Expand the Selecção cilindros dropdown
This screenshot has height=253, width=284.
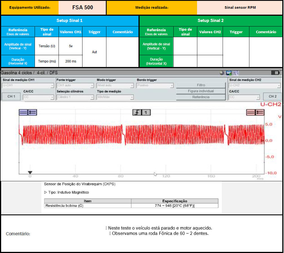75,97
